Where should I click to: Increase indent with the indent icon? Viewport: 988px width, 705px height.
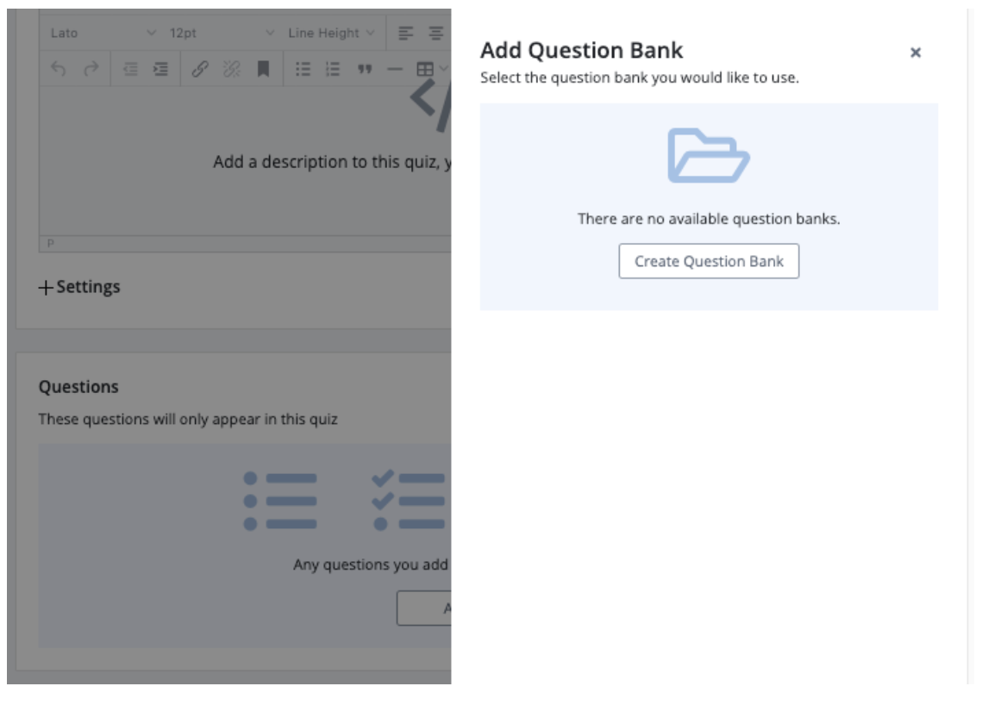[x=160, y=70]
